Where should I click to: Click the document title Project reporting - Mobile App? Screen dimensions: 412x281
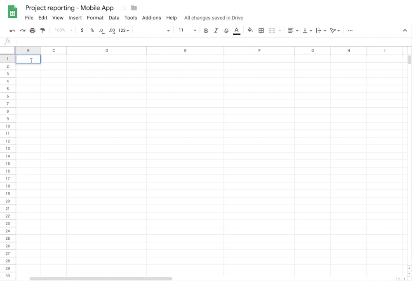(x=69, y=8)
